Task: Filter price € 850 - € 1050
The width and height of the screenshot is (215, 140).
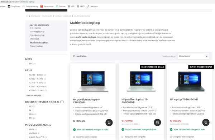Action: point(27,87)
